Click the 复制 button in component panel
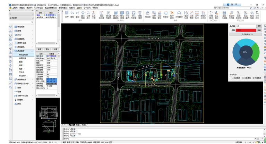Viewport: 266px width, 144px height. click(x=48, y=49)
